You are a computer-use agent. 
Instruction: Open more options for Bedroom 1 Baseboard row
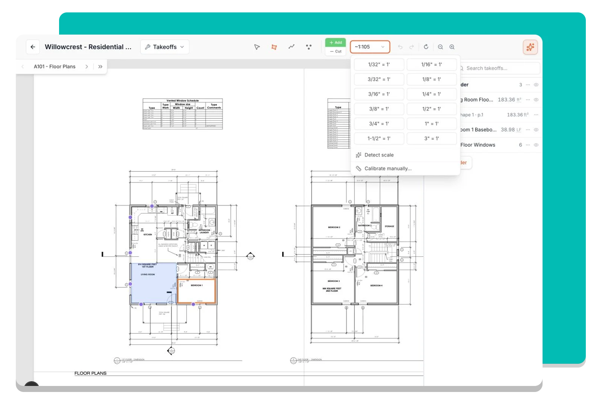[x=528, y=130]
